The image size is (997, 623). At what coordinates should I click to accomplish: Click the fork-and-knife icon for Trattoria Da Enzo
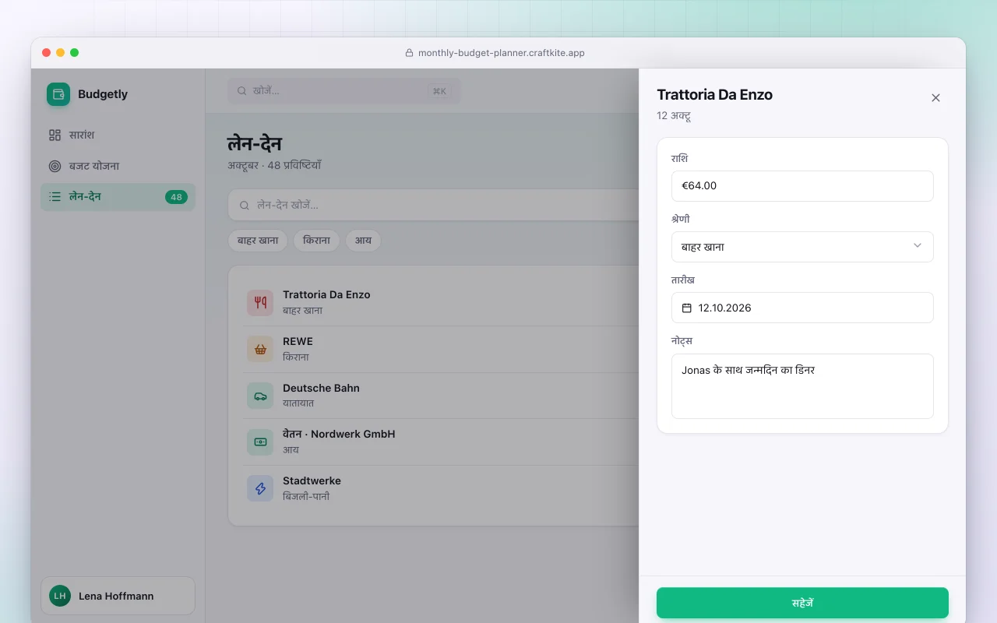pos(260,302)
